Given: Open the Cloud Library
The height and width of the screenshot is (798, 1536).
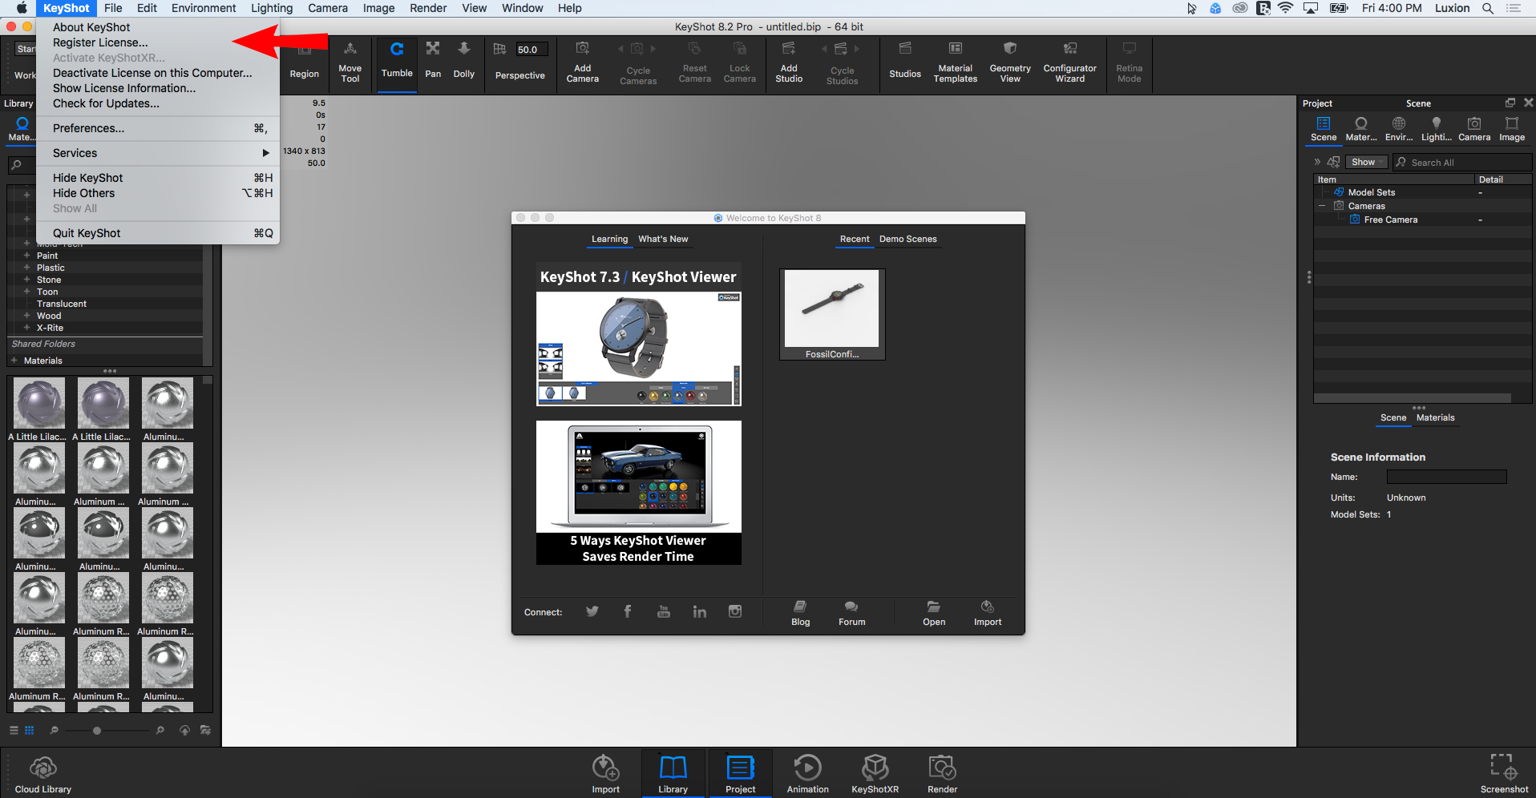Looking at the screenshot, I should tap(43, 774).
